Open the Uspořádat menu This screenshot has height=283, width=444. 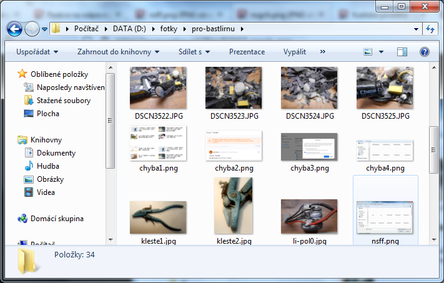click(x=37, y=52)
